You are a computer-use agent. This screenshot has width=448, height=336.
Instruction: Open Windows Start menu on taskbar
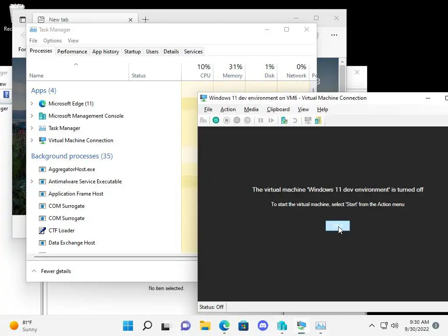tap(128, 325)
